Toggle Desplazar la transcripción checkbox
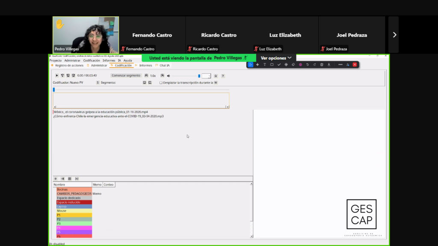This screenshot has width=438, height=246. click(x=161, y=82)
